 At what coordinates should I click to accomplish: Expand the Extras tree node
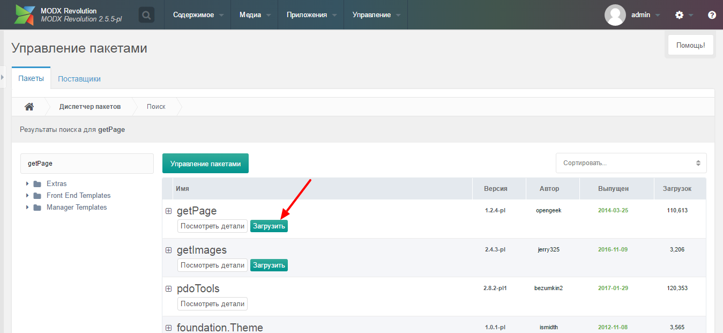tap(27, 184)
